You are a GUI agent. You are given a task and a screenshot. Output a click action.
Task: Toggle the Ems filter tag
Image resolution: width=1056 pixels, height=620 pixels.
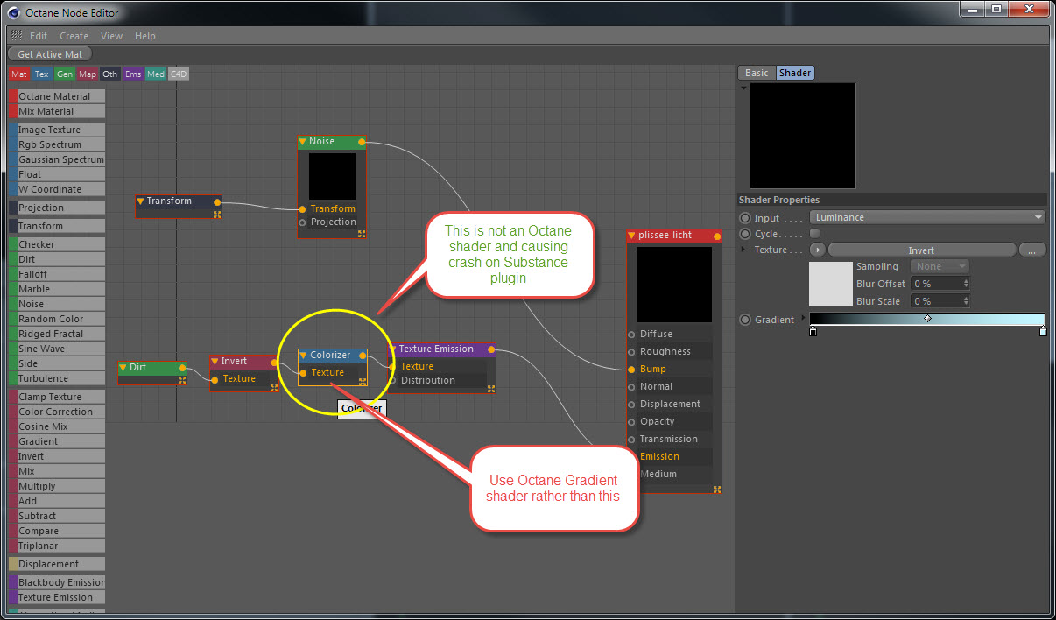(x=133, y=74)
